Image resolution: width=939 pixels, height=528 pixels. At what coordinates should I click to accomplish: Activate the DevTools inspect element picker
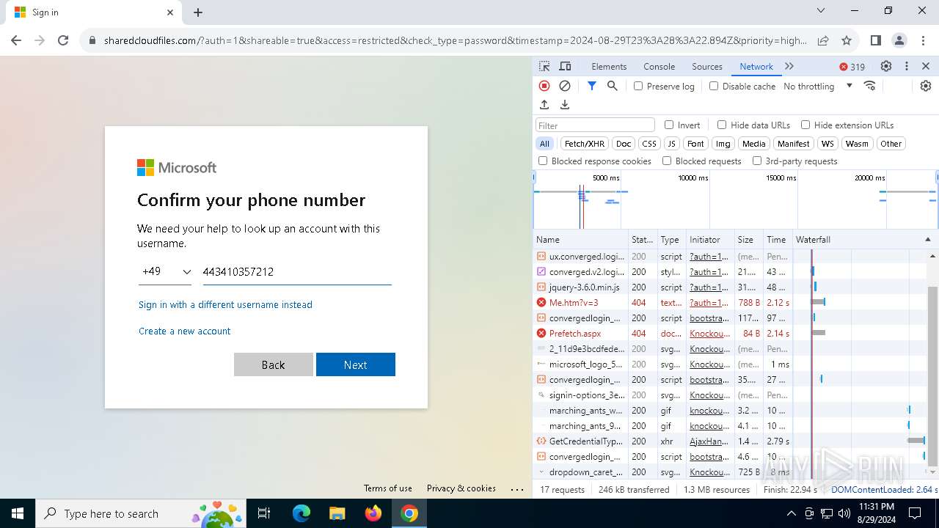pos(544,66)
